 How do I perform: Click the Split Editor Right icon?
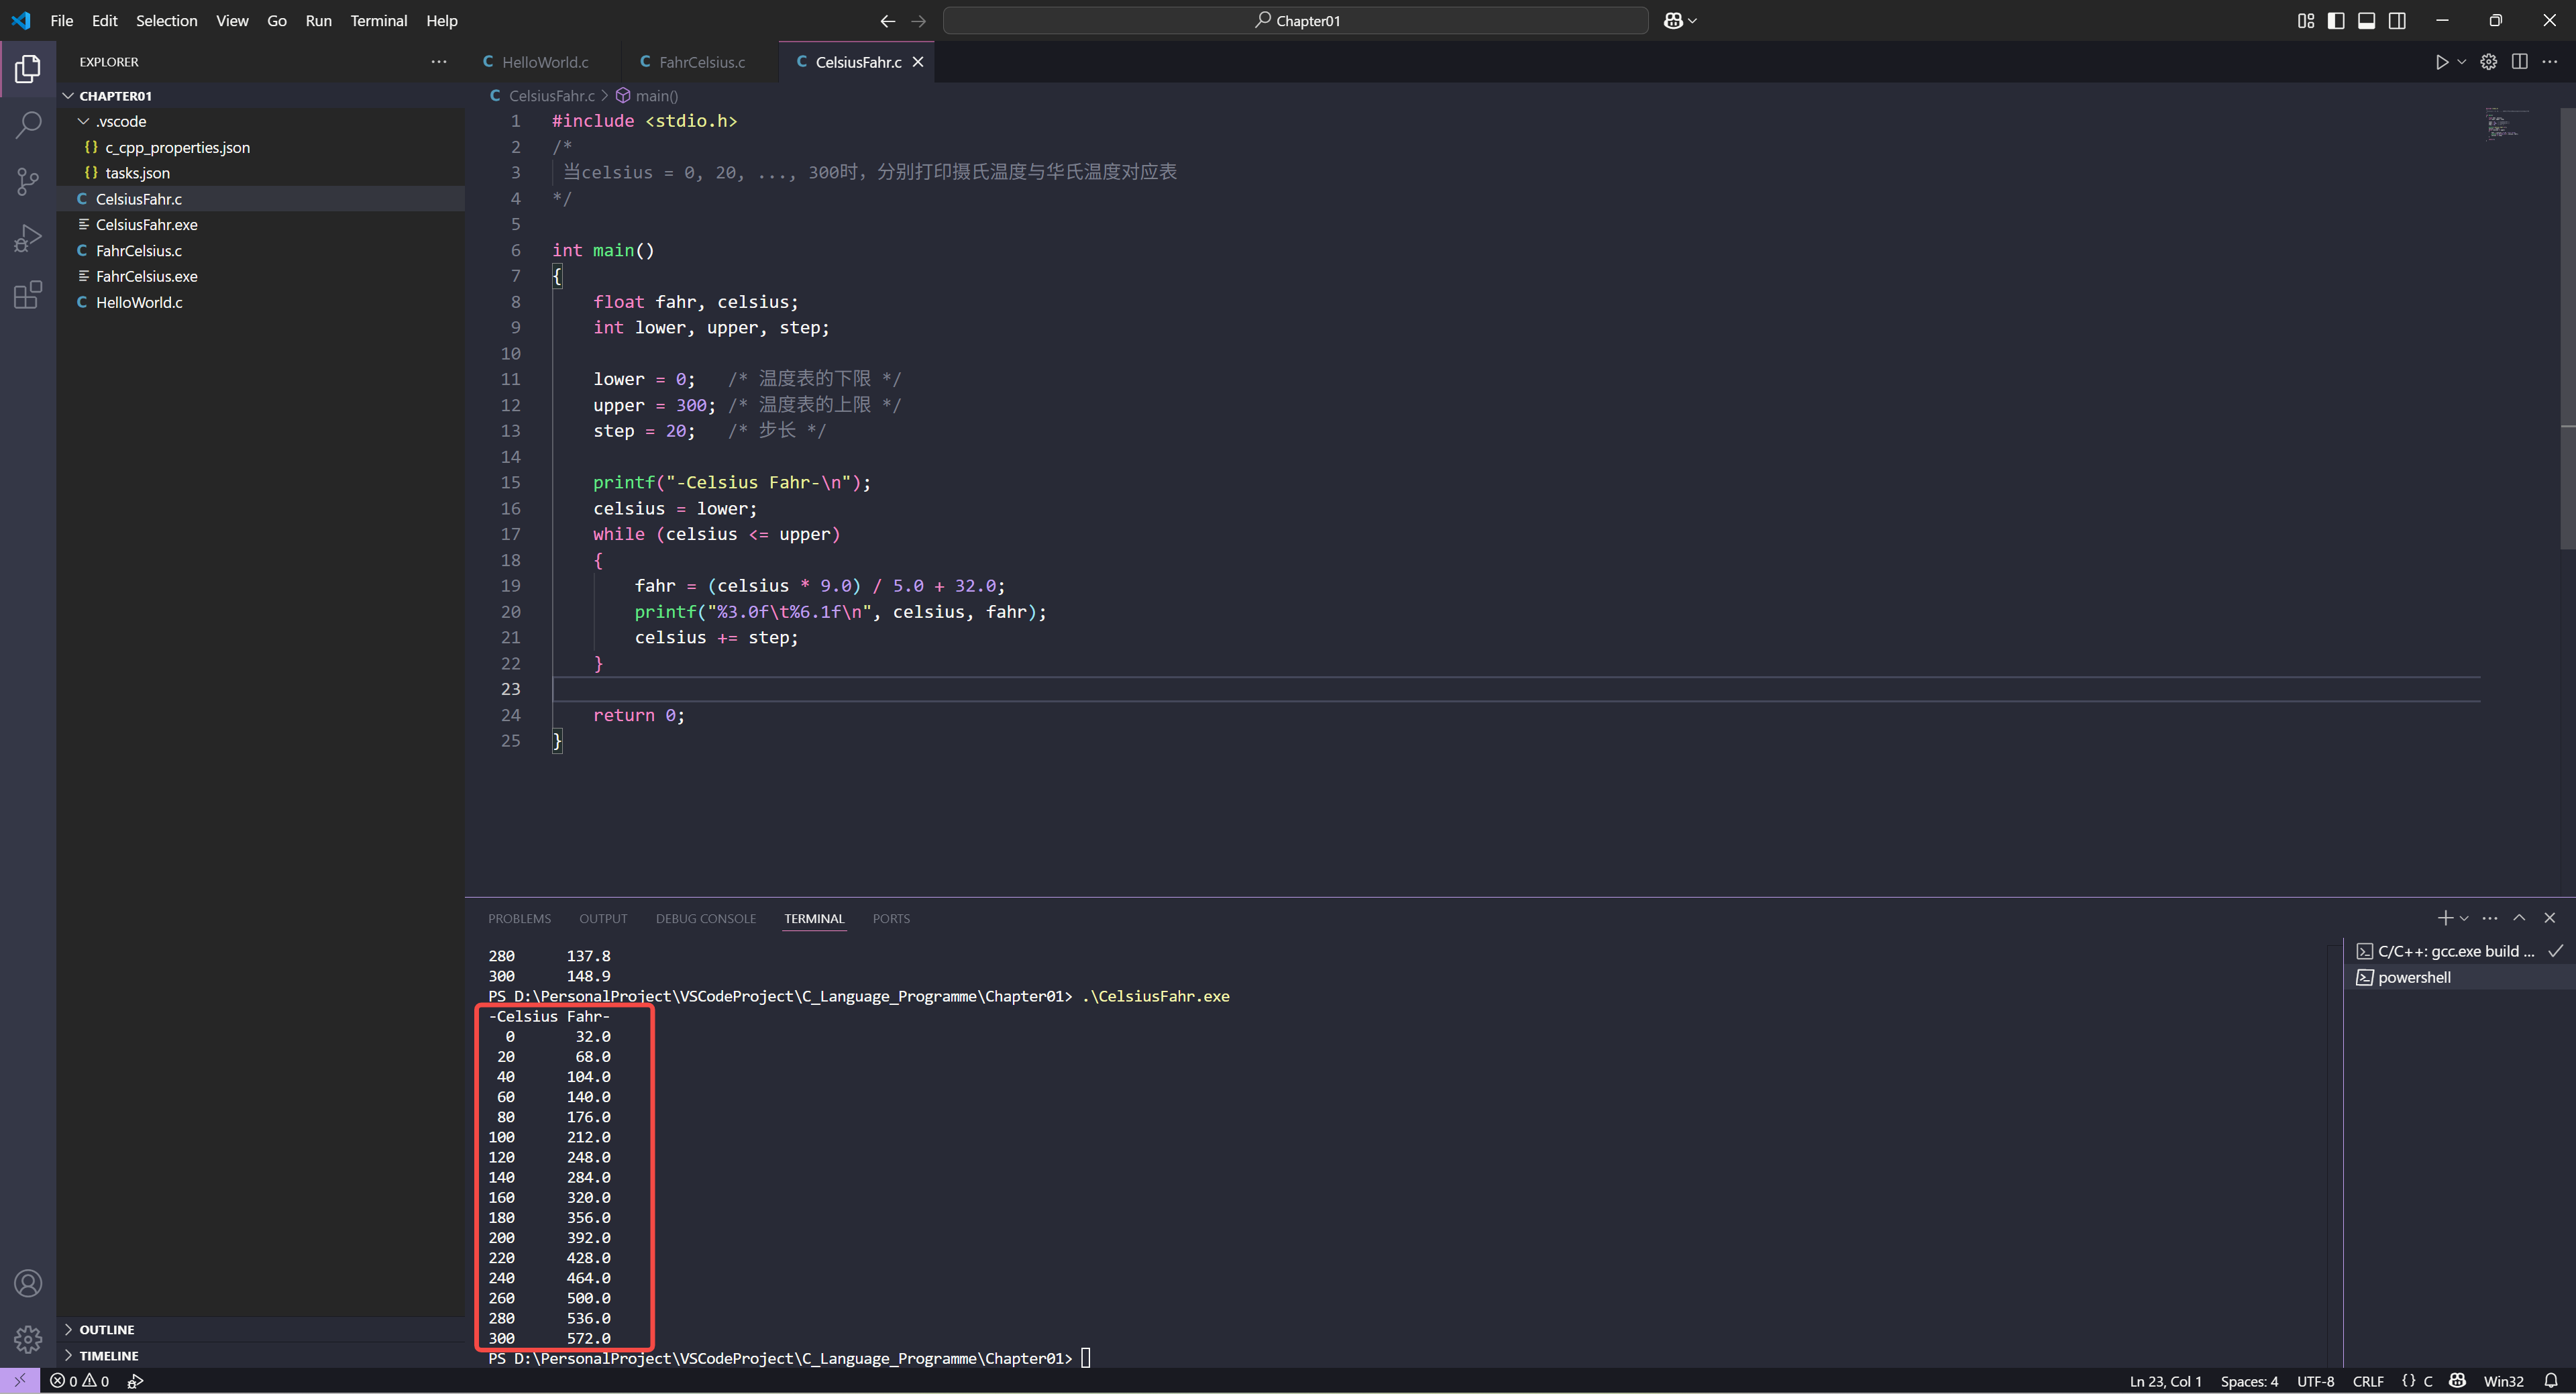pos(2519,62)
